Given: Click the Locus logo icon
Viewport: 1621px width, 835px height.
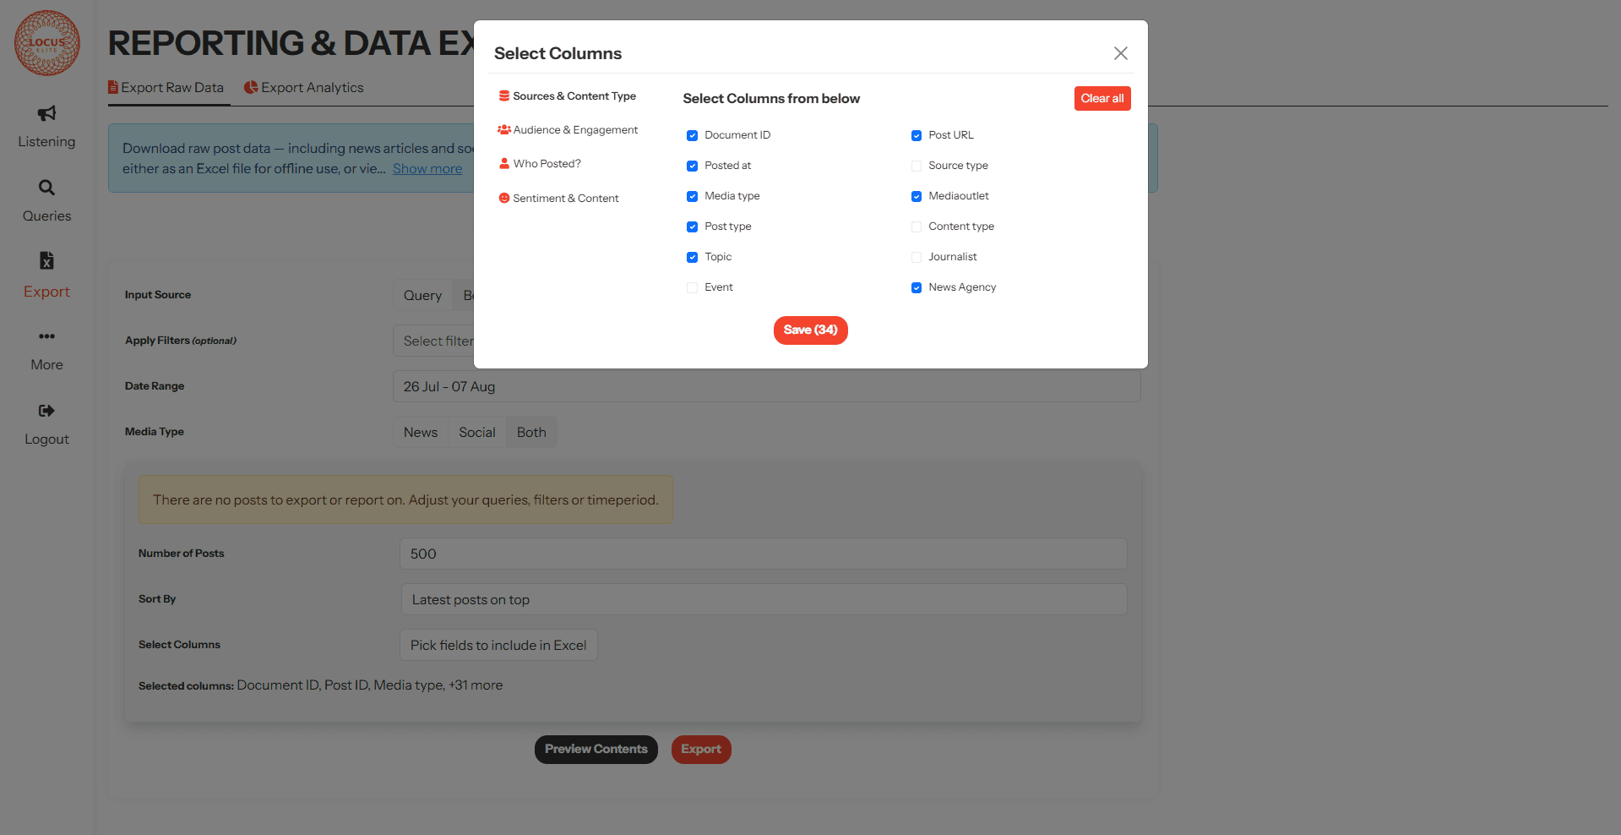Looking at the screenshot, I should (47, 43).
